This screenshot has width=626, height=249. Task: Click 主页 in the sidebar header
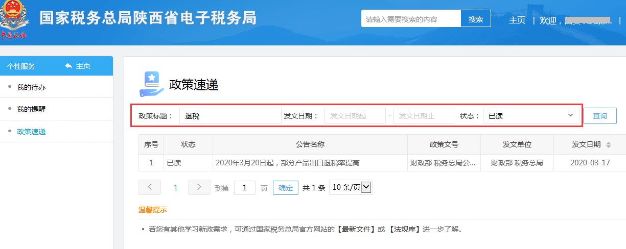point(83,66)
